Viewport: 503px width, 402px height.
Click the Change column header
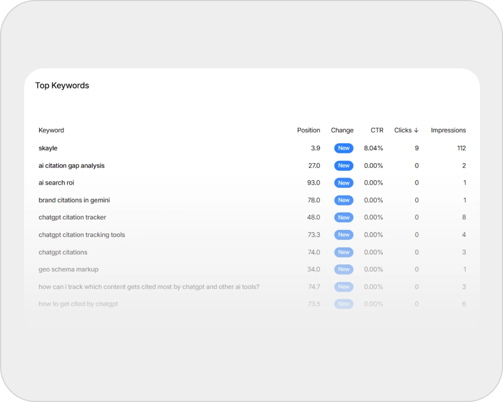point(342,131)
